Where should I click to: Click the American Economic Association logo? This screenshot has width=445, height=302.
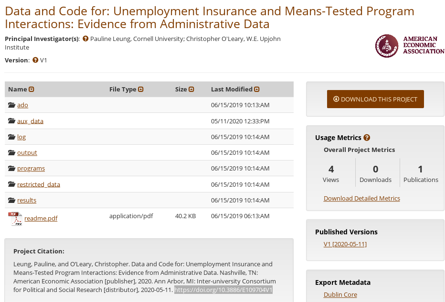[409, 46]
